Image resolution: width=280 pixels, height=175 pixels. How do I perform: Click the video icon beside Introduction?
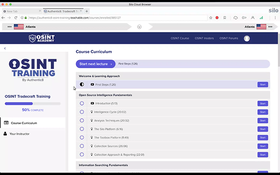pos(92,103)
